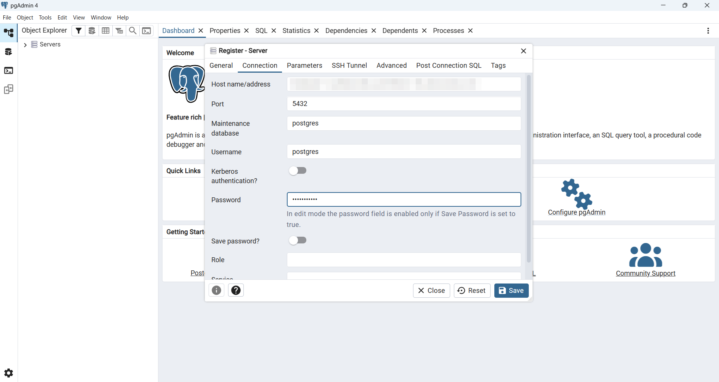Viewport: 719px width, 382px height.
Task: Open the three-dot menu at top right
Action: (x=708, y=31)
